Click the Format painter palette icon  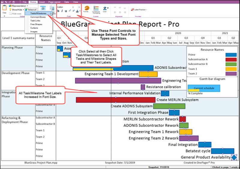click(87, 8)
